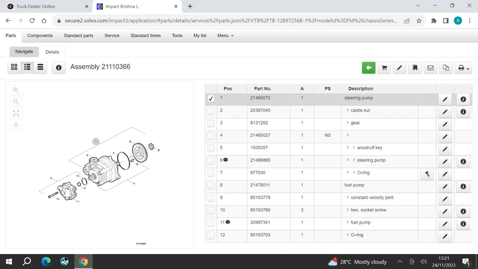Check the gear row checkbox
Viewport: 478px width, 269px height.
click(211, 124)
